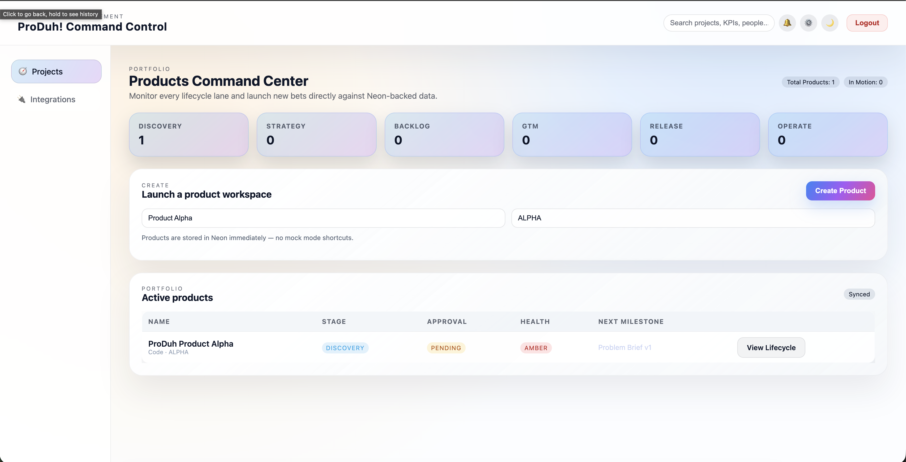Screen dimensions: 906x462
Task: Click the Product Alpha name field
Action: click(323, 218)
